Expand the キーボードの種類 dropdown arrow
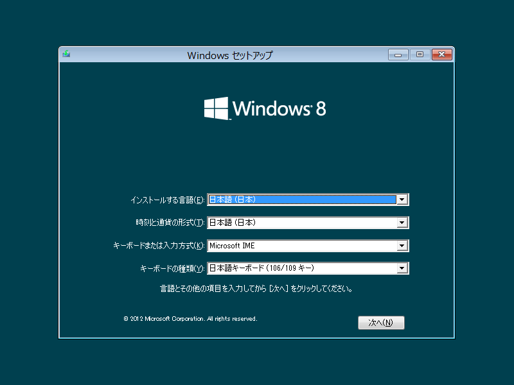Image resolution: width=514 pixels, height=385 pixels. pos(402,268)
